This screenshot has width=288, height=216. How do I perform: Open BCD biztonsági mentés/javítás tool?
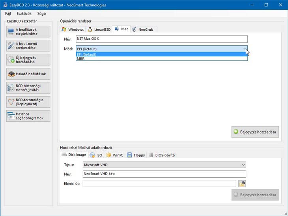(x=28, y=88)
